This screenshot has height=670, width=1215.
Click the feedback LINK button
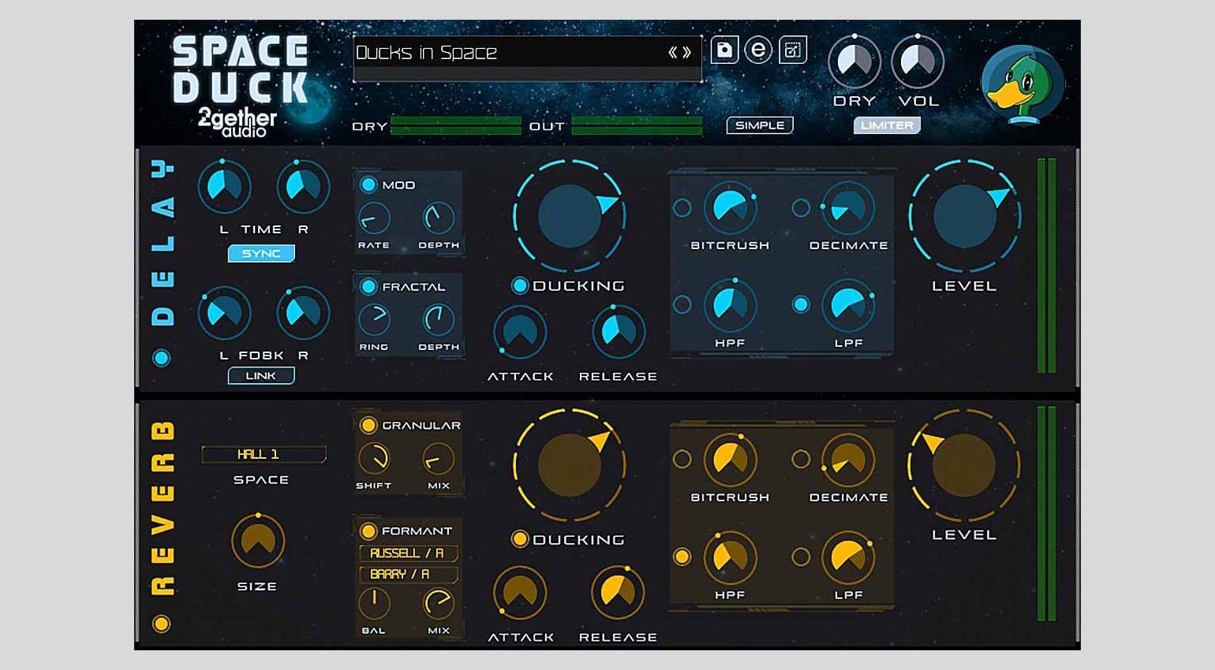tap(261, 376)
